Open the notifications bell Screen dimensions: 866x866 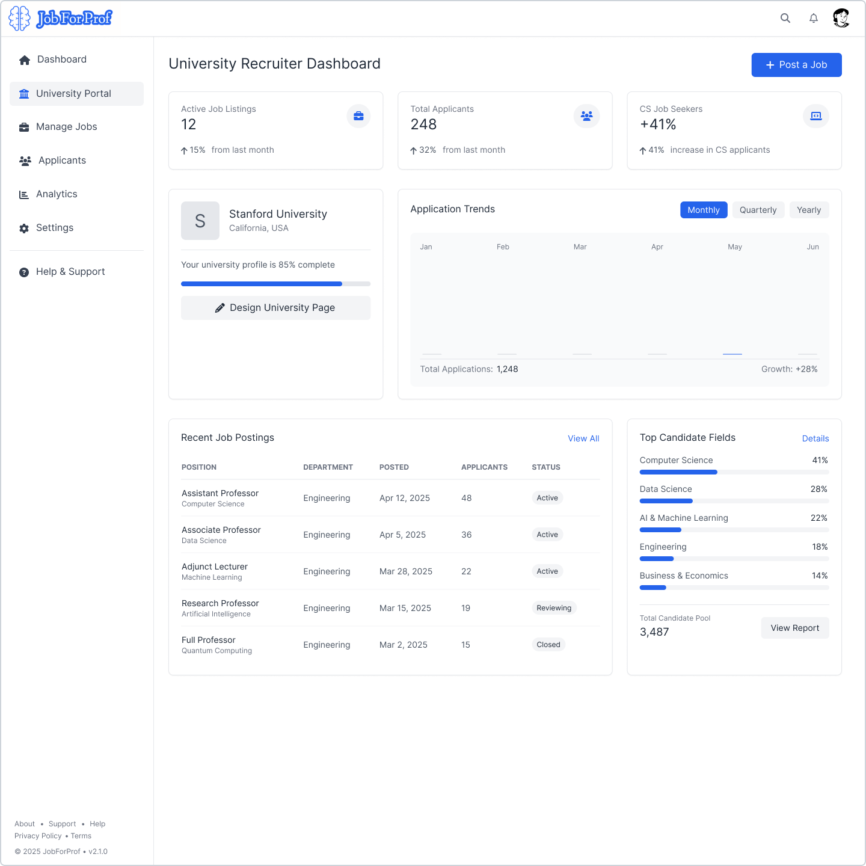click(814, 18)
